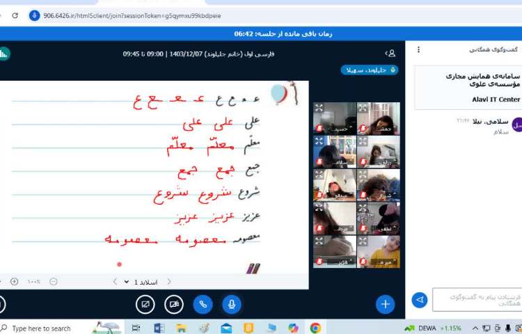Click red muted badge on the لطفی webcam
Screen dimensions: 522x334
(363, 228)
